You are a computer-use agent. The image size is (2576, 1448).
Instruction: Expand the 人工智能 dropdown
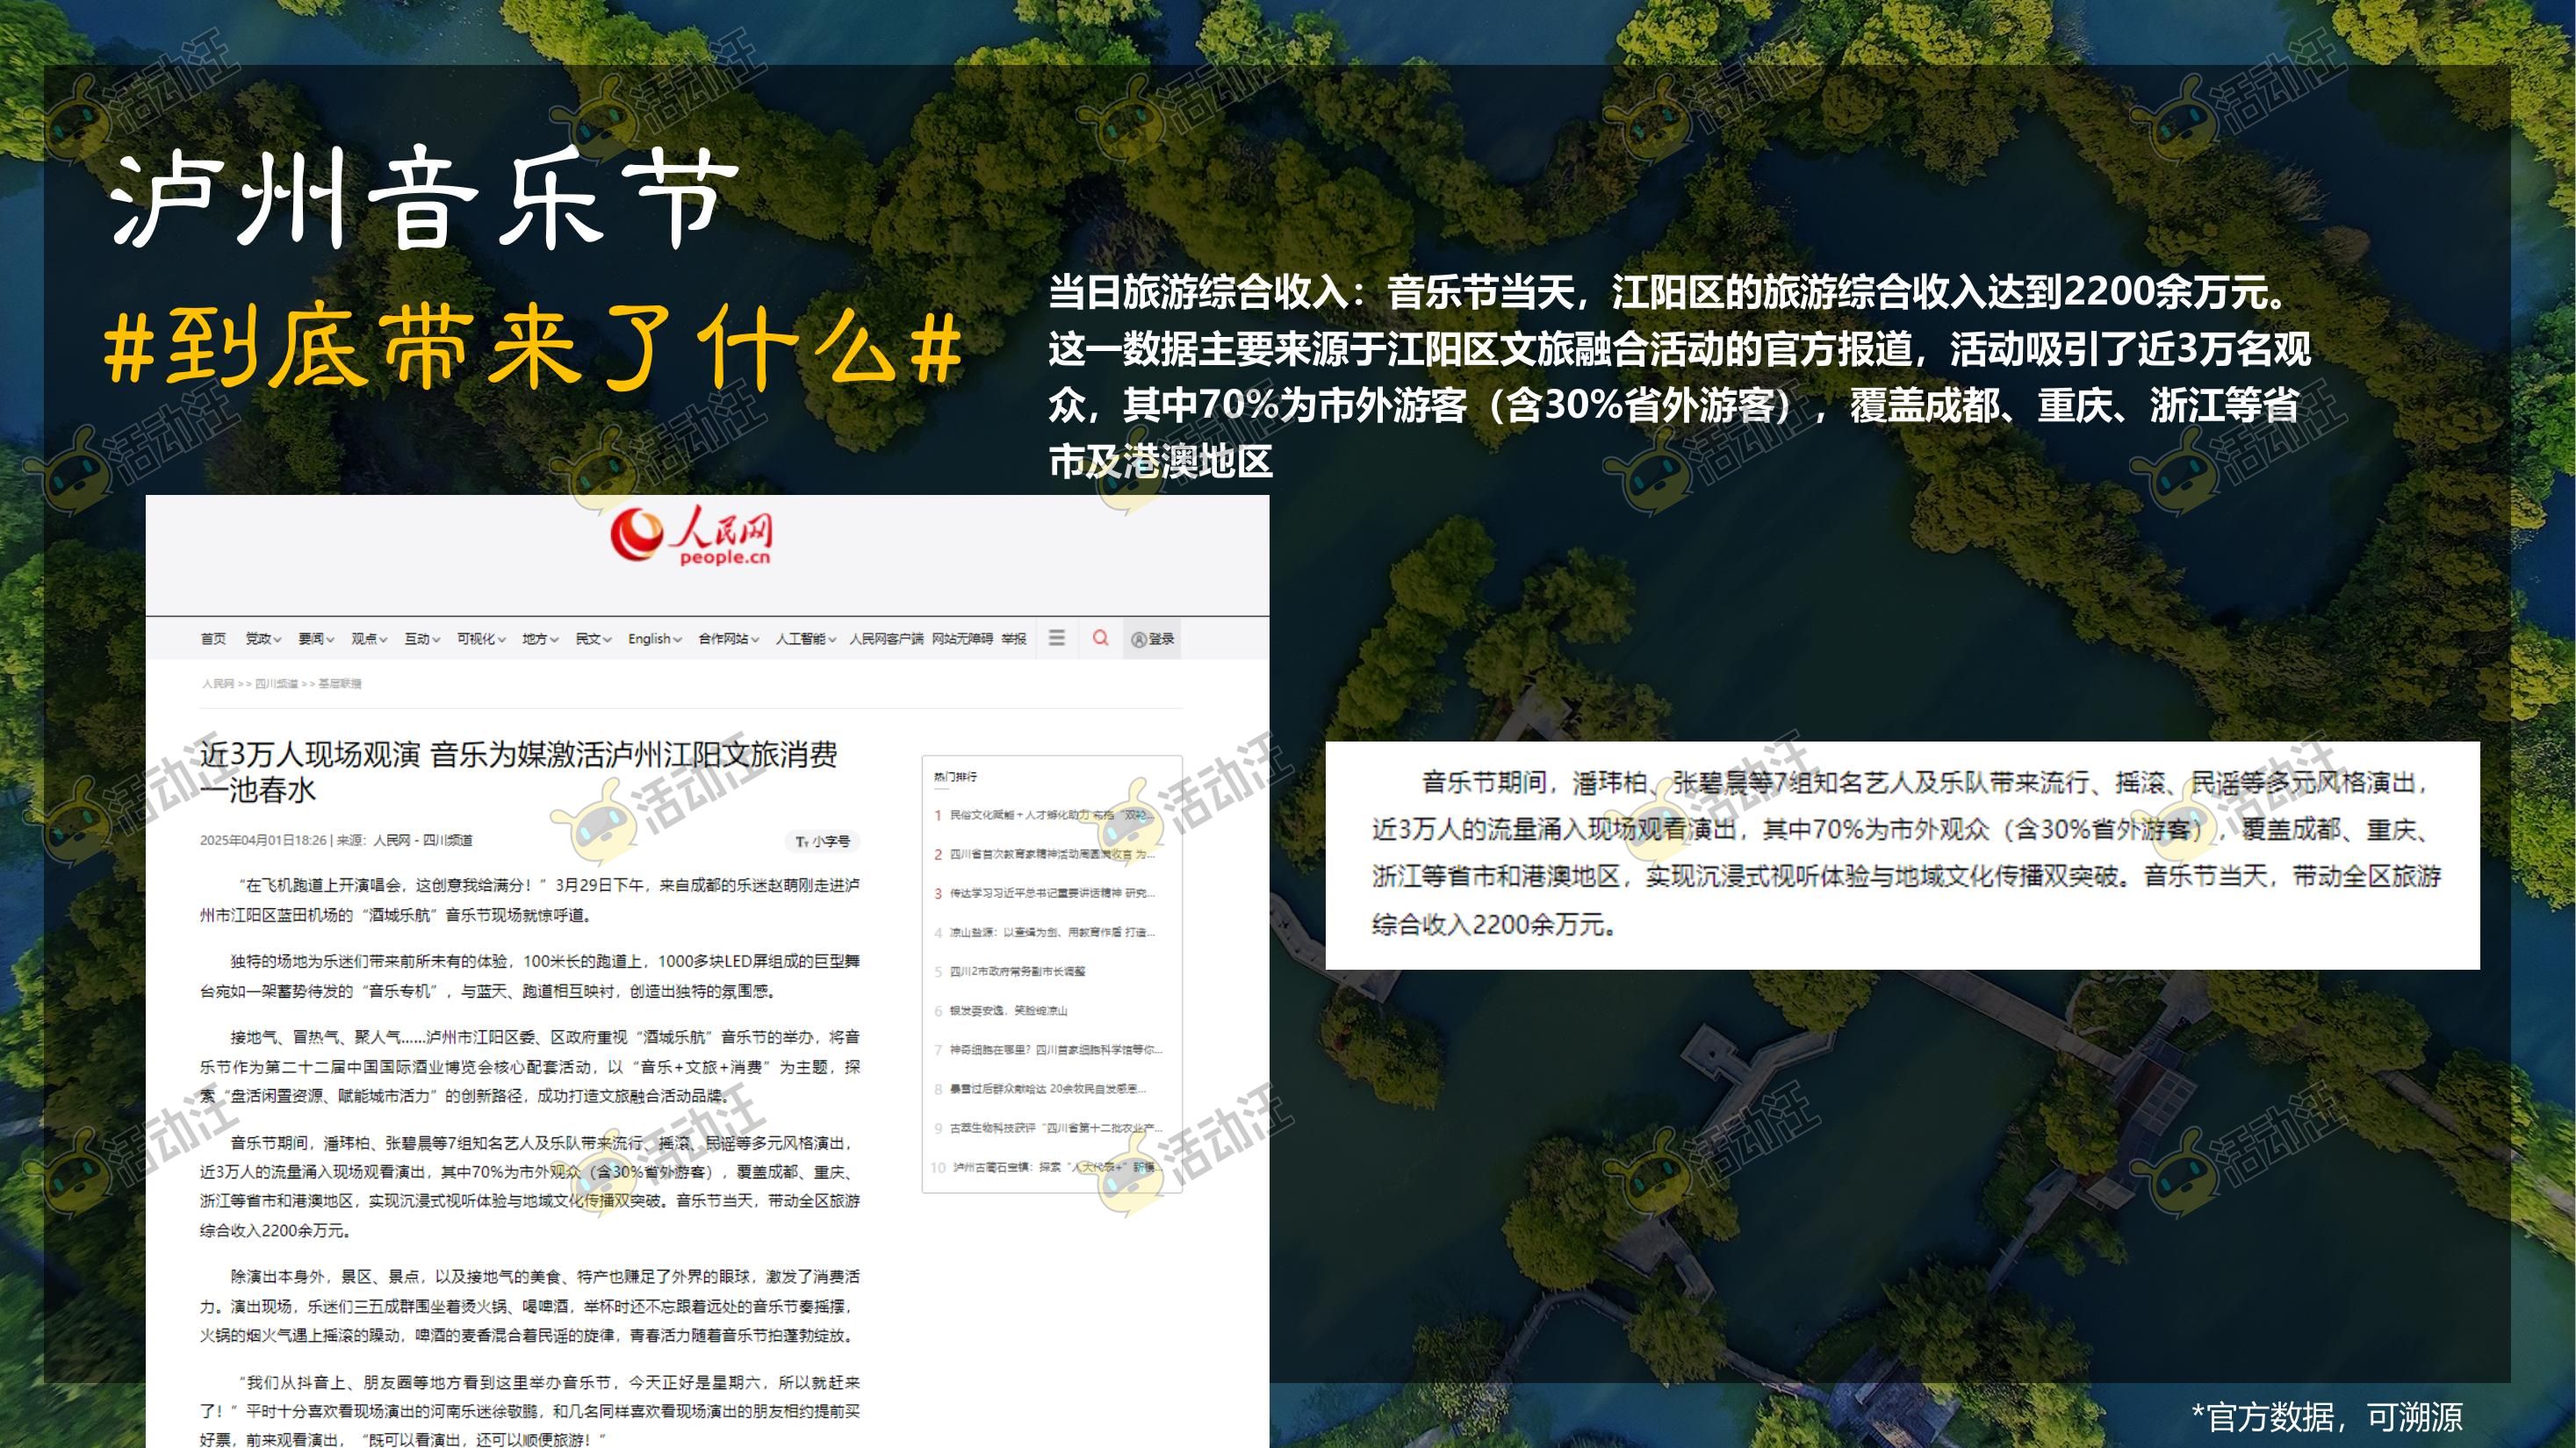click(805, 639)
